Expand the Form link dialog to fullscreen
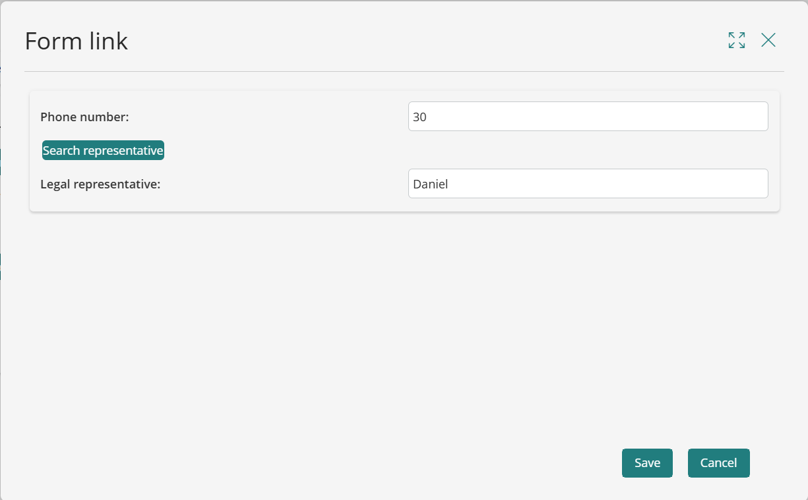 737,40
